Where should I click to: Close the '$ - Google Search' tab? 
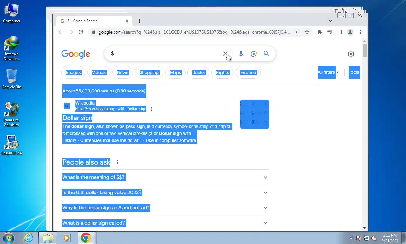(x=127, y=21)
